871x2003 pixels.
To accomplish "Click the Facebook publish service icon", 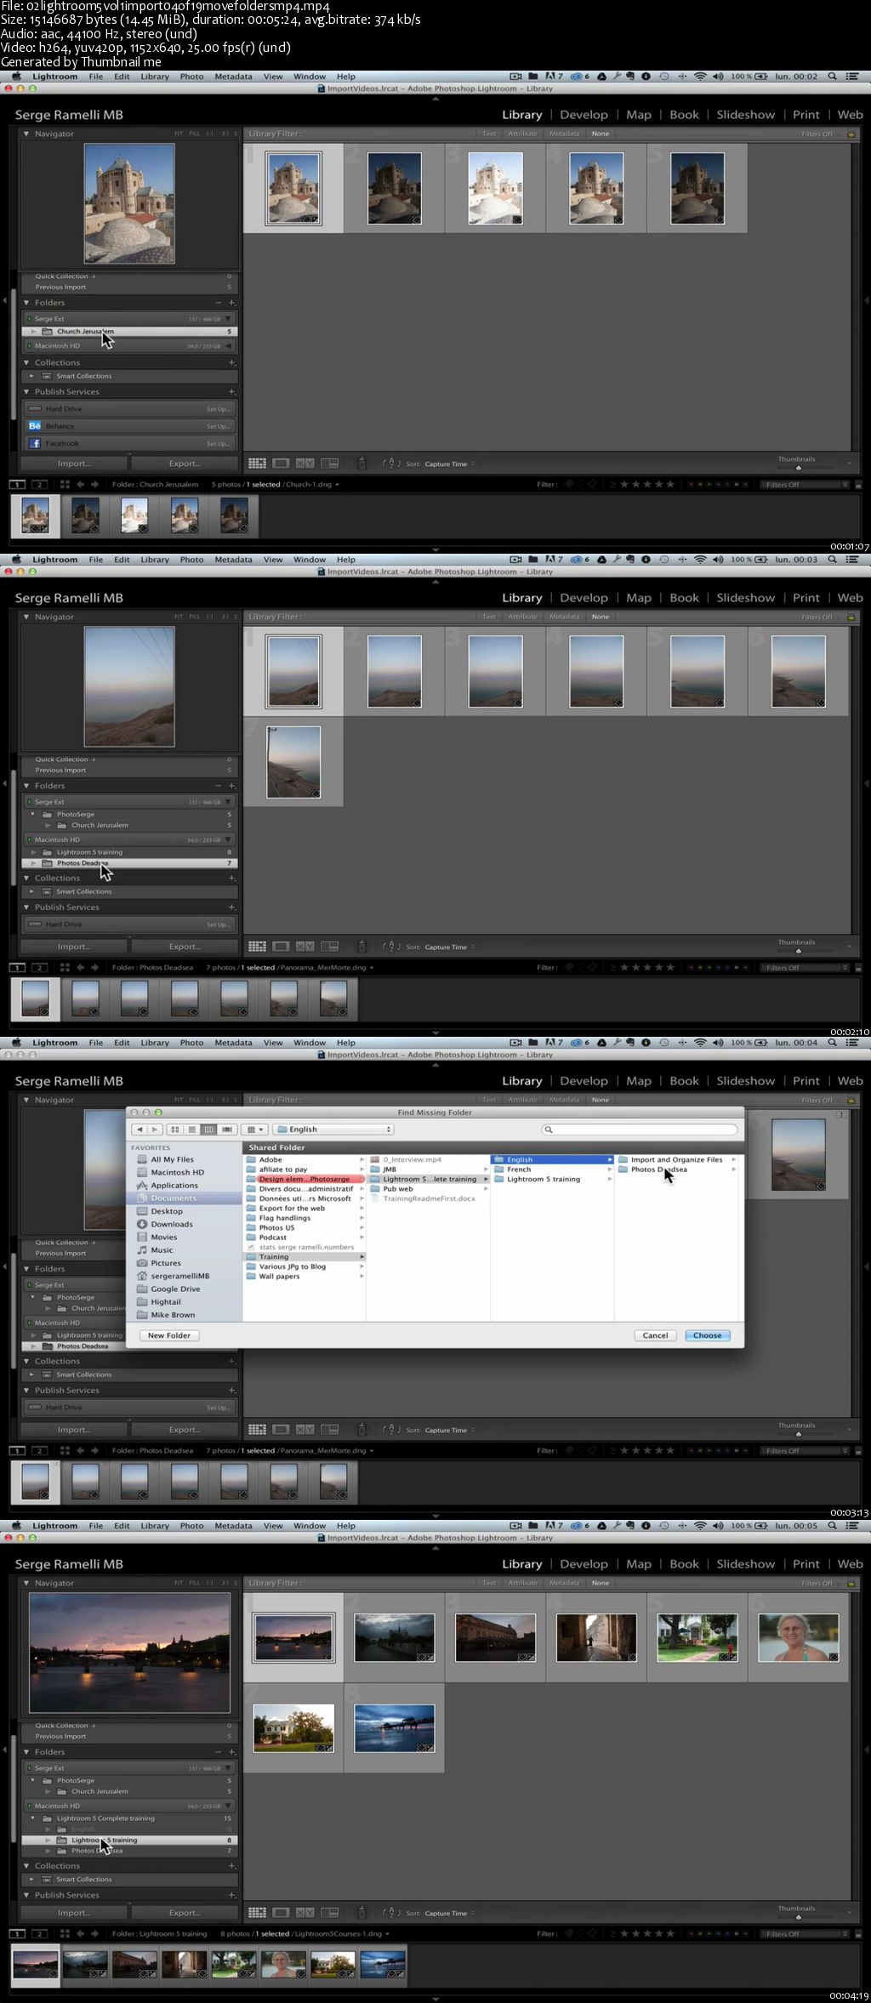I will [x=35, y=443].
